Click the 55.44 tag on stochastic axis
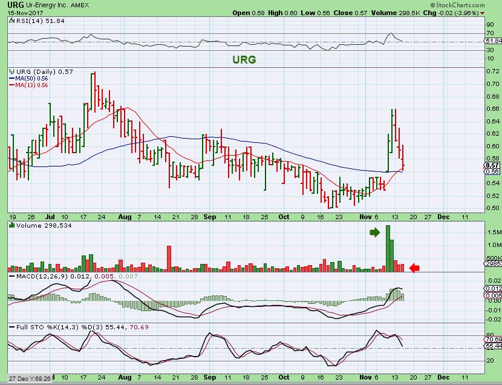The image size is (502, 385). (494, 346)
